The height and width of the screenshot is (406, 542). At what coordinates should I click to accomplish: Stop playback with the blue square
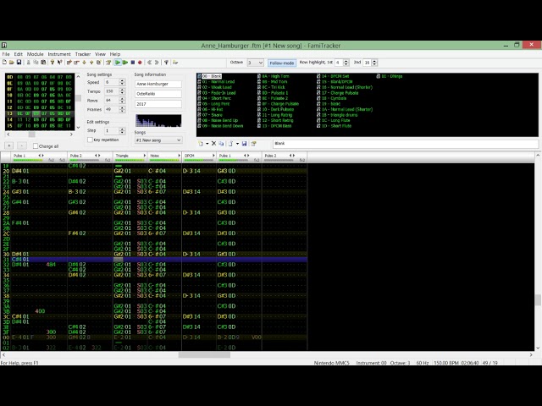[x=133, y=63]
